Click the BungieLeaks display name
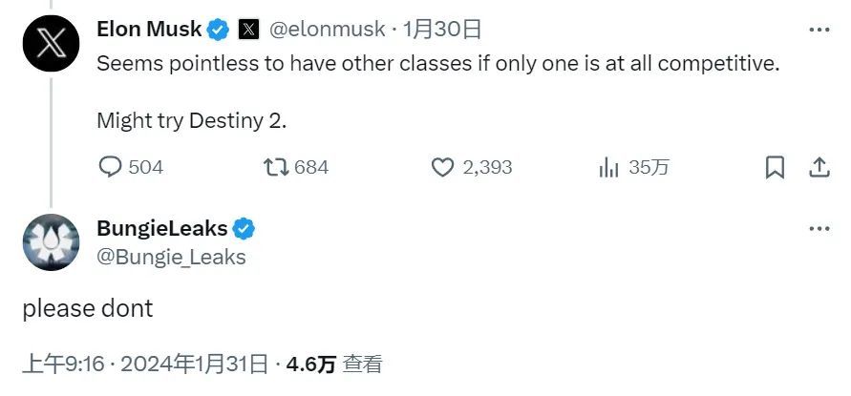851x396 pixels. point(161,229)
